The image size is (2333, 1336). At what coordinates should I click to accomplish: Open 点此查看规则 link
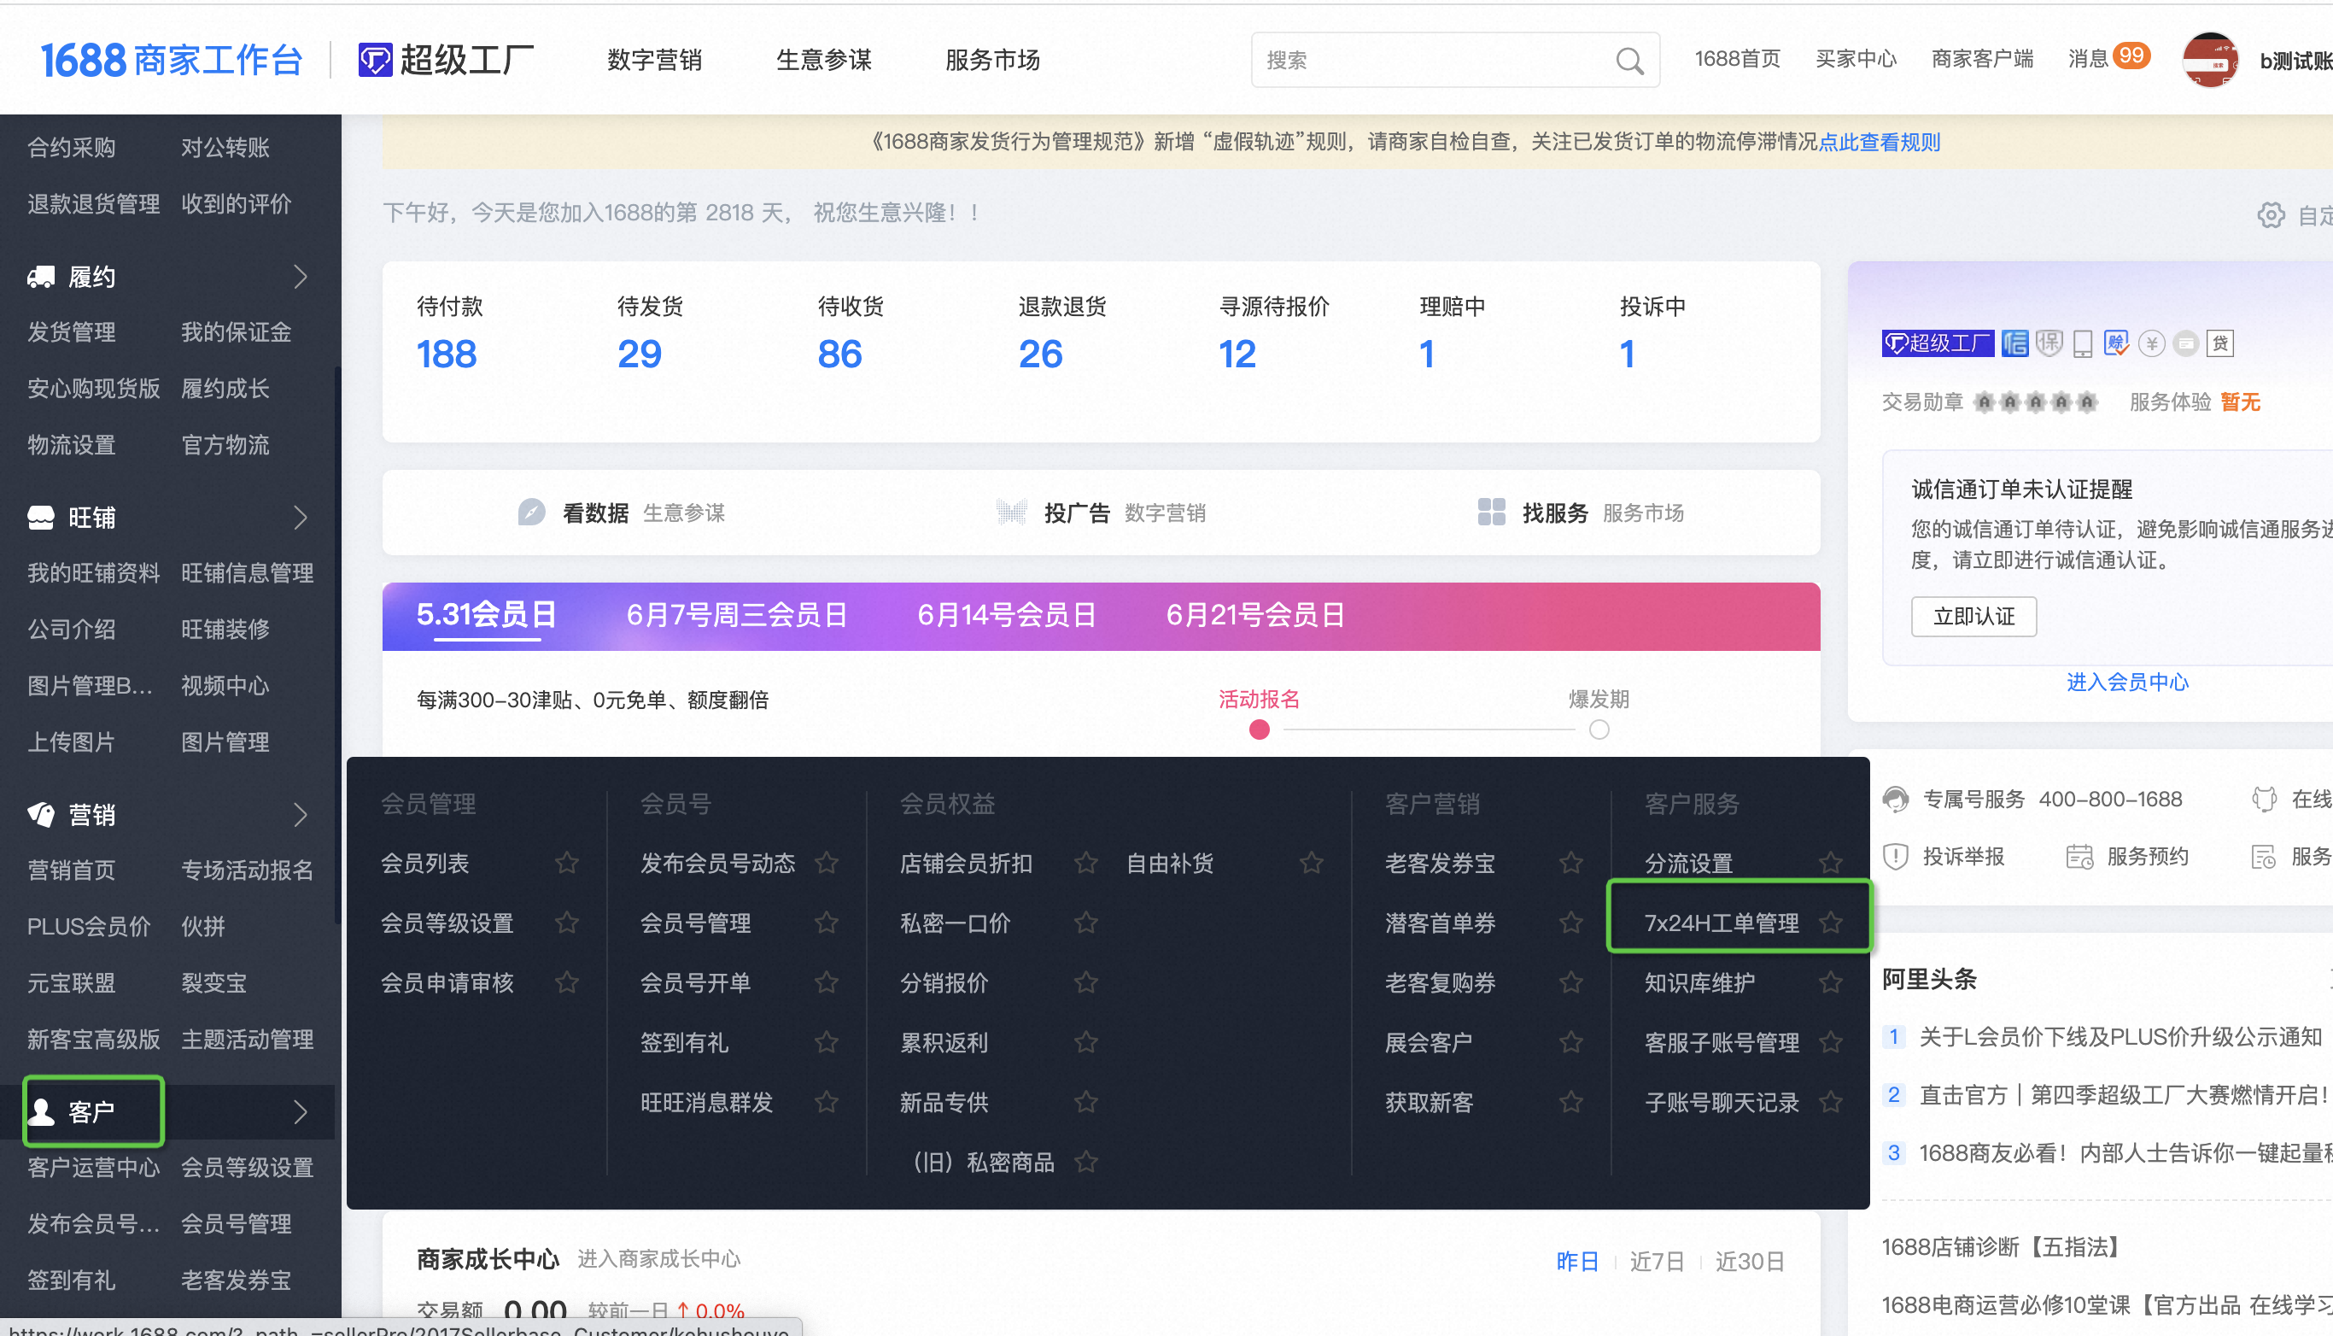(1879, 142)
